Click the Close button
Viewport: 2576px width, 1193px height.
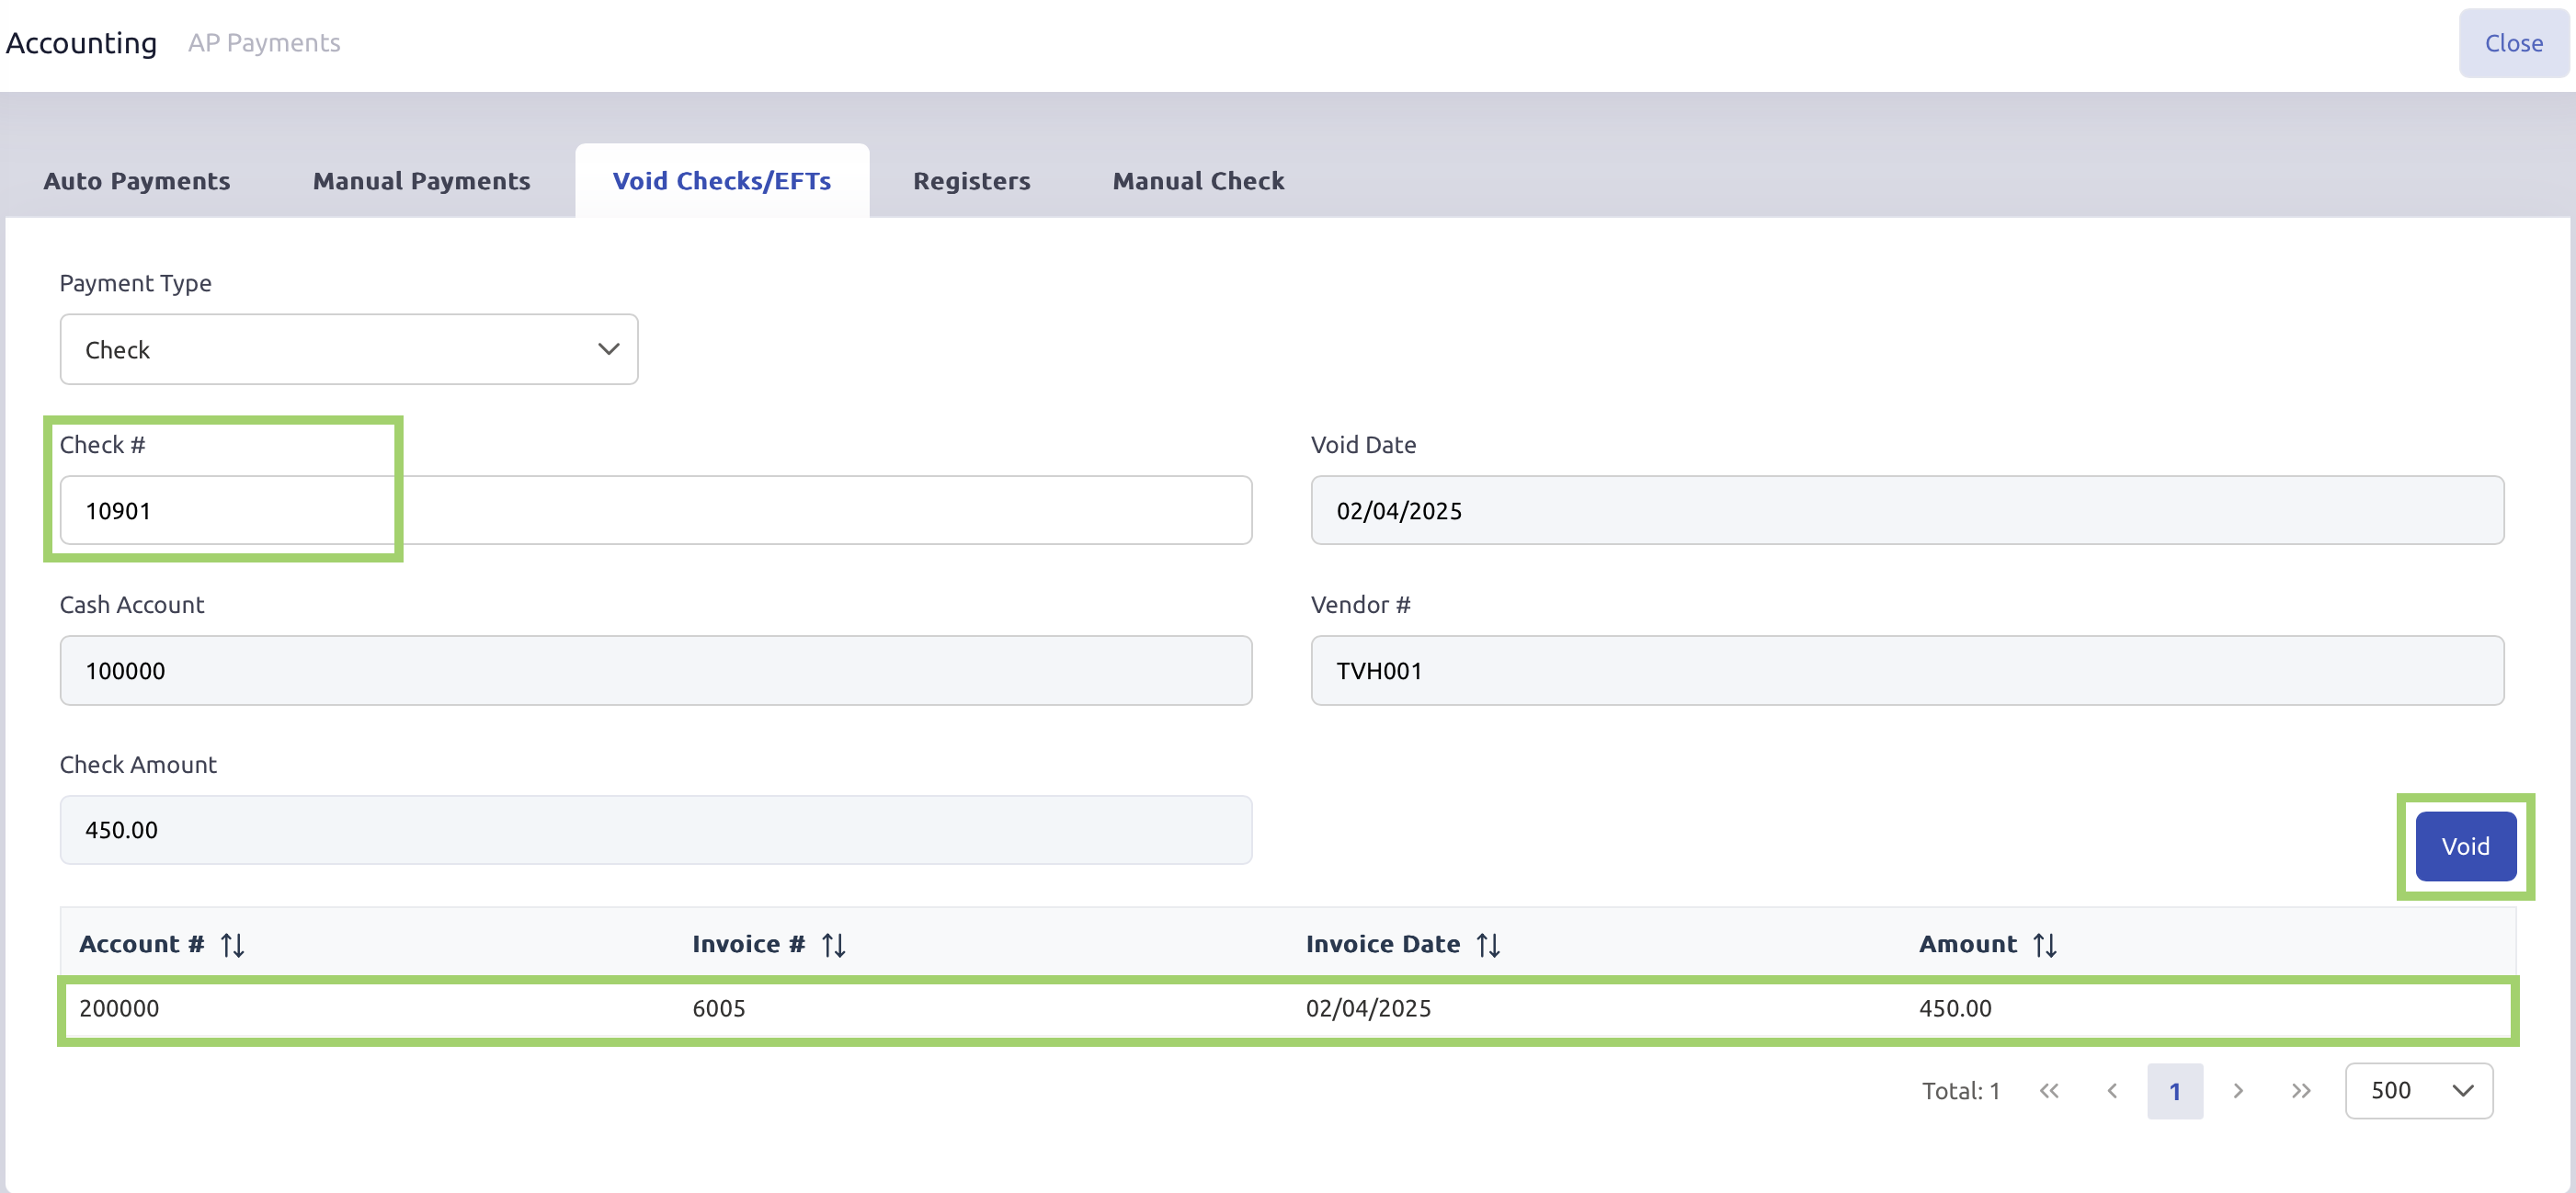point(2512,43)
